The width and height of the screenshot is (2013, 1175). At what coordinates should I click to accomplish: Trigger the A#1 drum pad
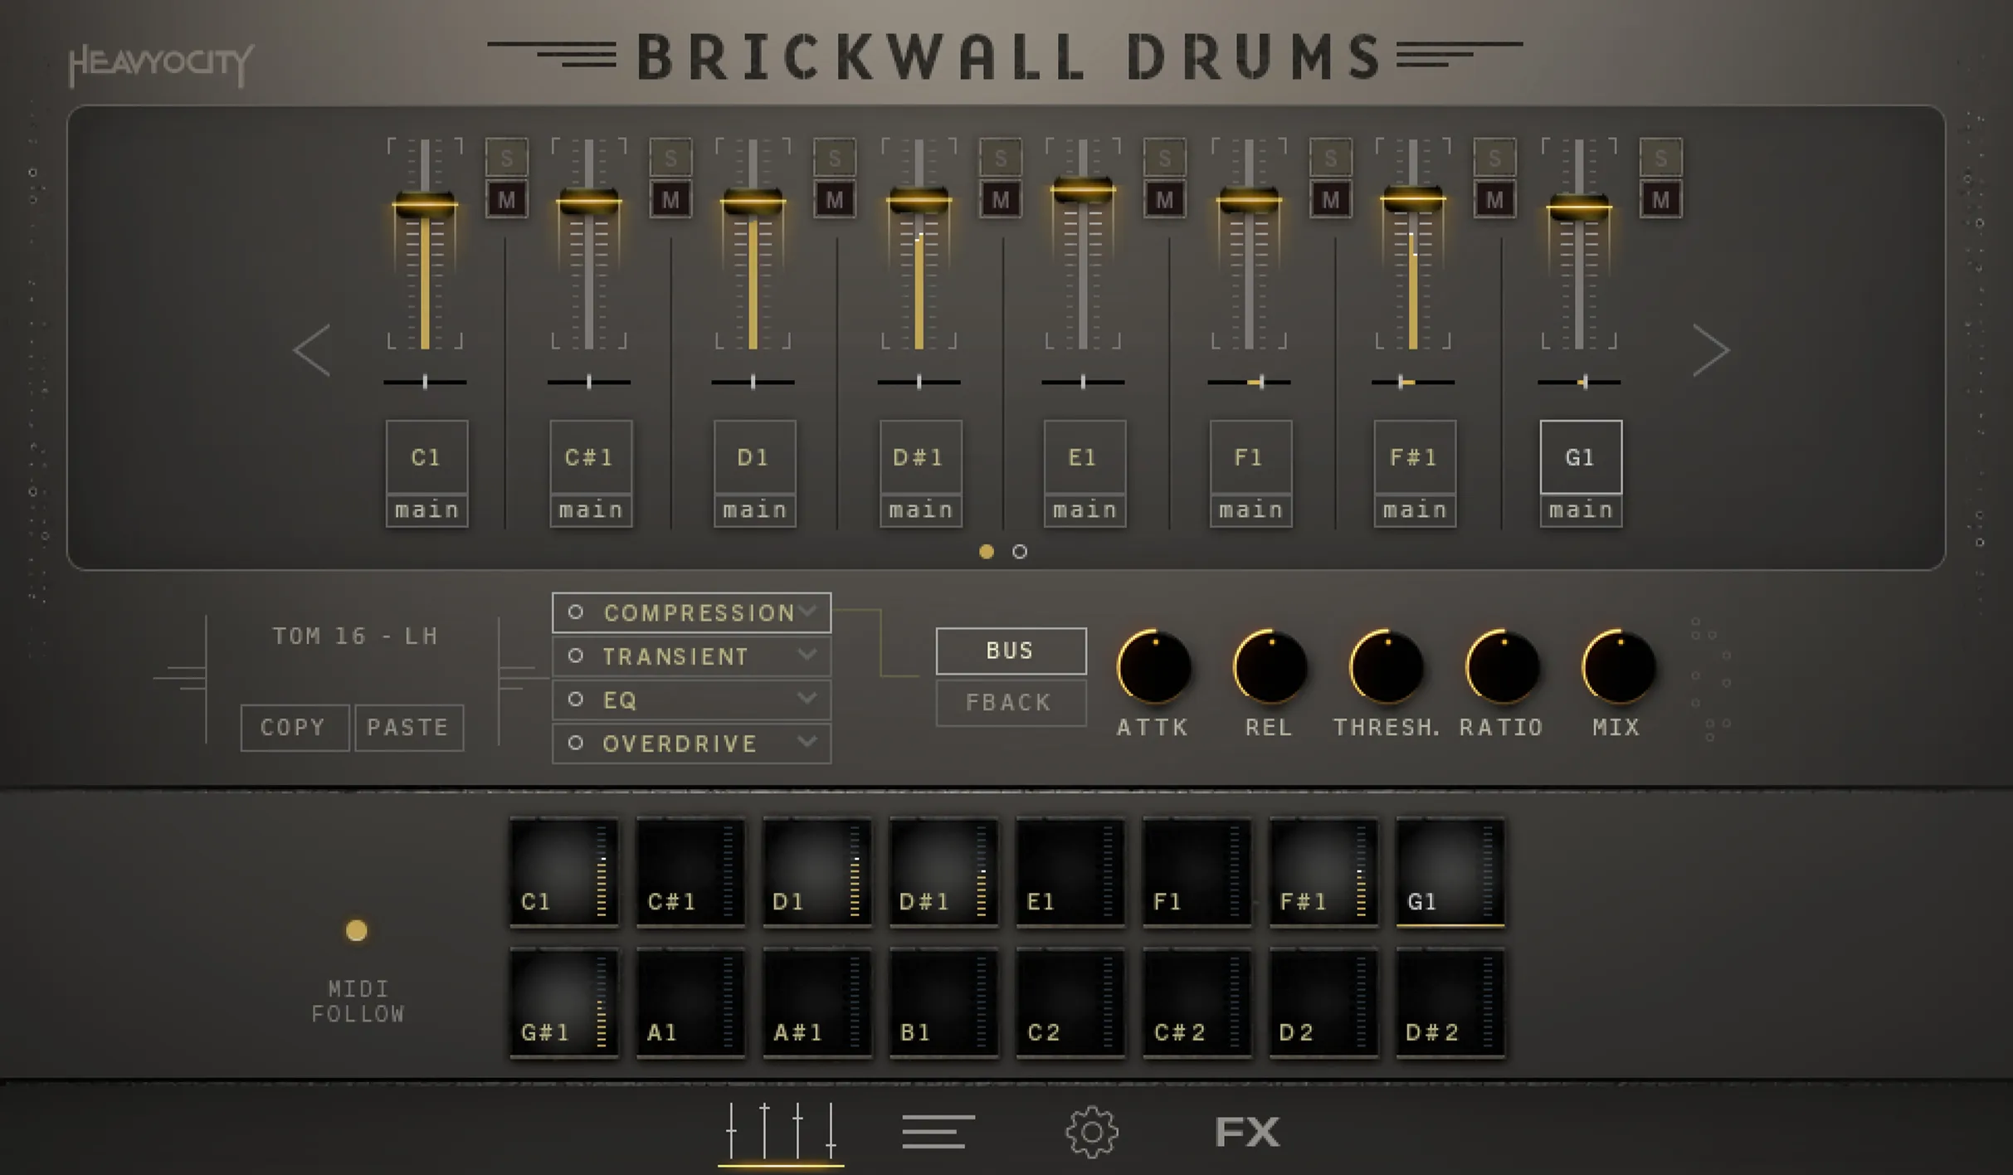[x=817, y=1003]
